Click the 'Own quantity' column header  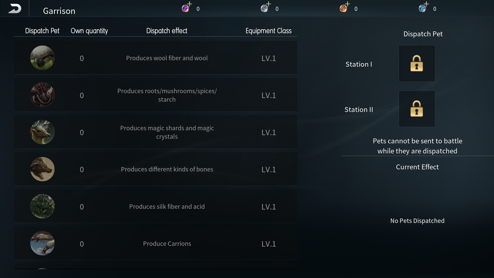pyautogui.click(x=89, y=31)
